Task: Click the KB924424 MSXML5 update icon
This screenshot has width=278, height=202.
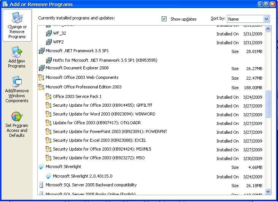Action: point(48,149)
